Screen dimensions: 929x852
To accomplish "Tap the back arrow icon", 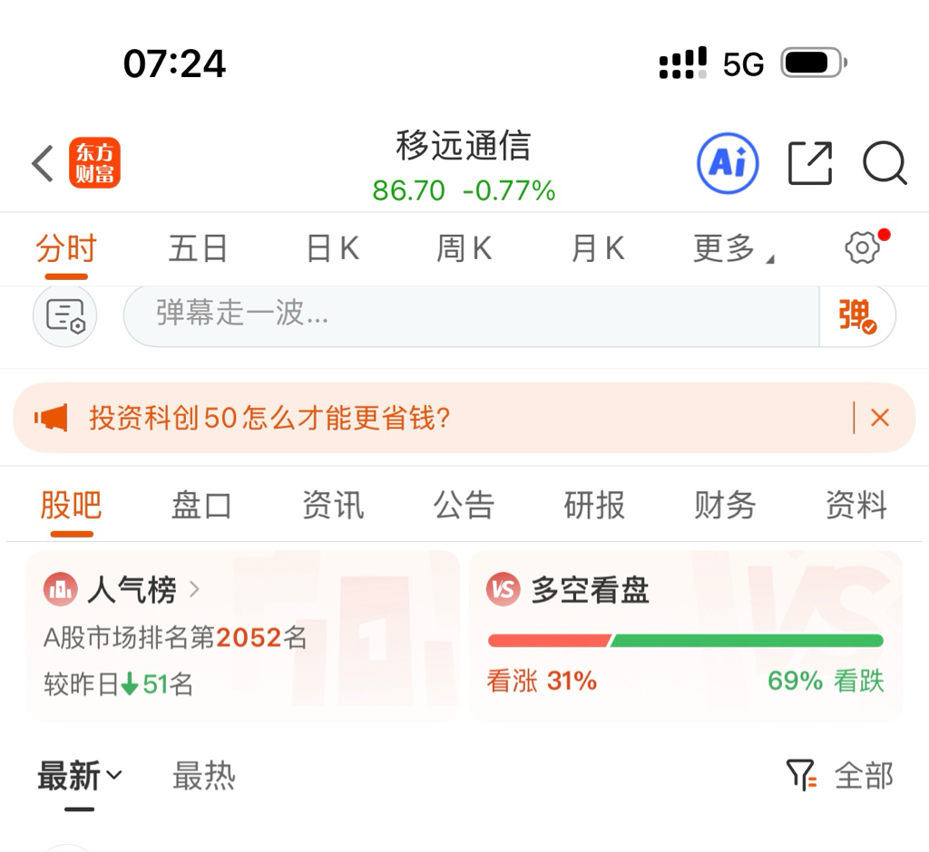I will point(43,164).
